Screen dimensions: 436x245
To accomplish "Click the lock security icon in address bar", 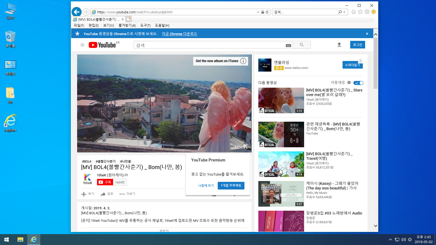I will (263, 12).
